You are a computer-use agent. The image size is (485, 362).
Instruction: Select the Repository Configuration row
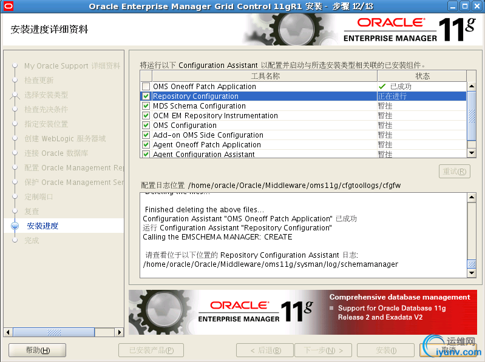(x=303, y=96)
